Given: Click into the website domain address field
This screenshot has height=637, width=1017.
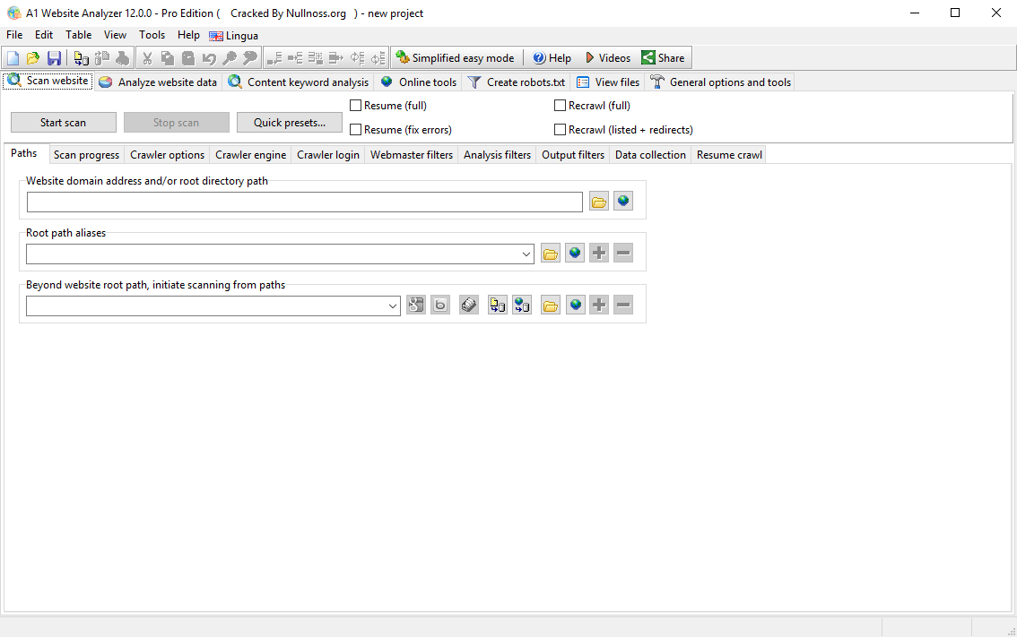Looking at the screenshot, I should pos(305,202).
